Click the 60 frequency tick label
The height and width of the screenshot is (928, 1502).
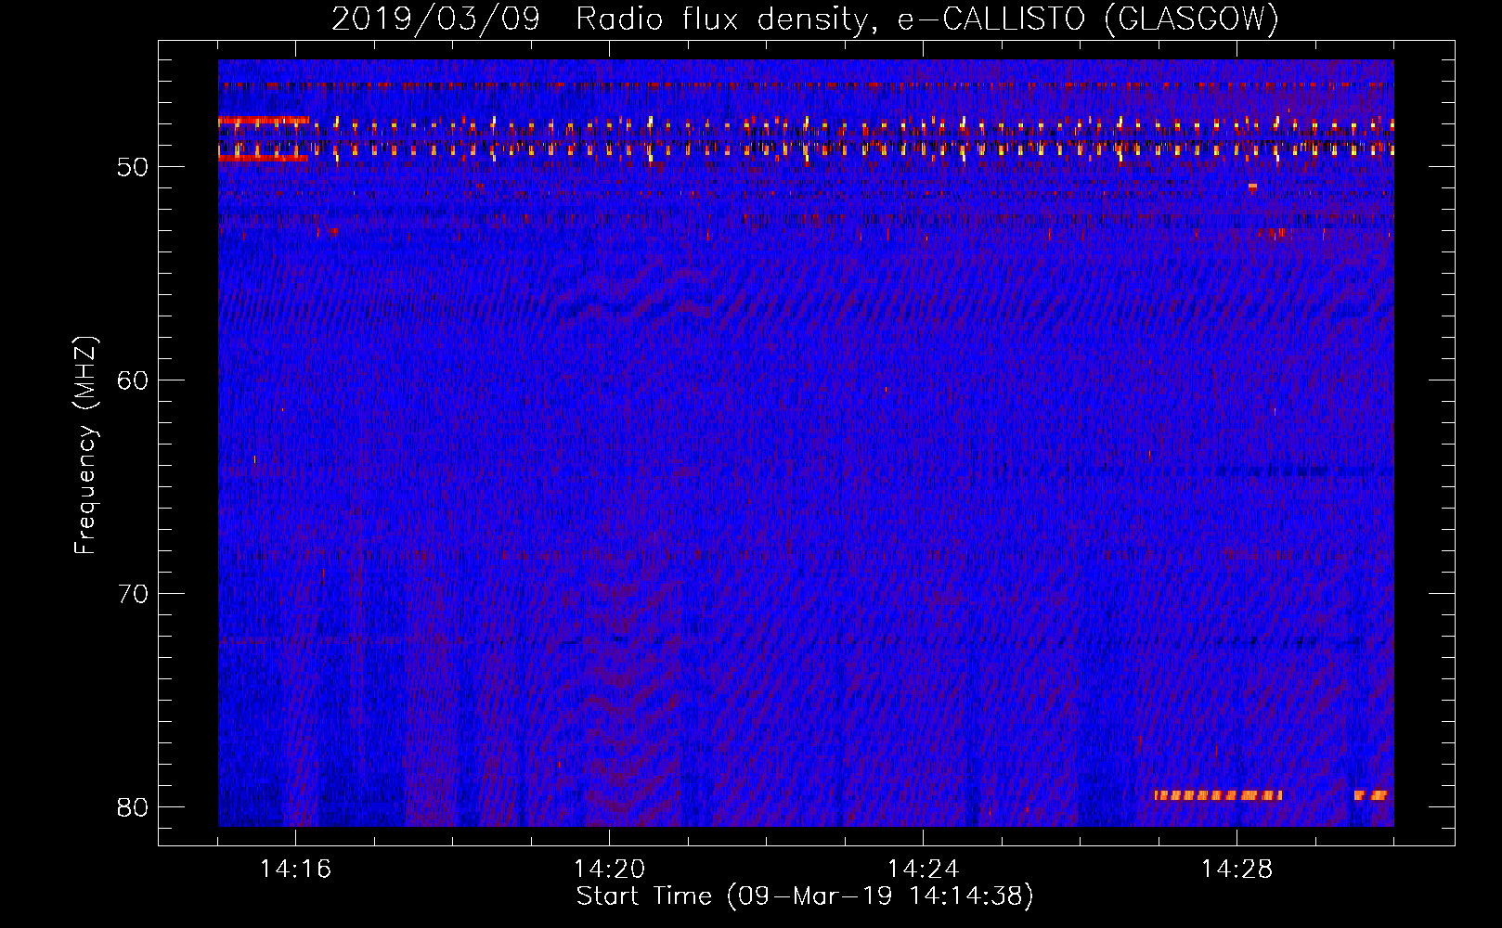click(x=133, y=380)
